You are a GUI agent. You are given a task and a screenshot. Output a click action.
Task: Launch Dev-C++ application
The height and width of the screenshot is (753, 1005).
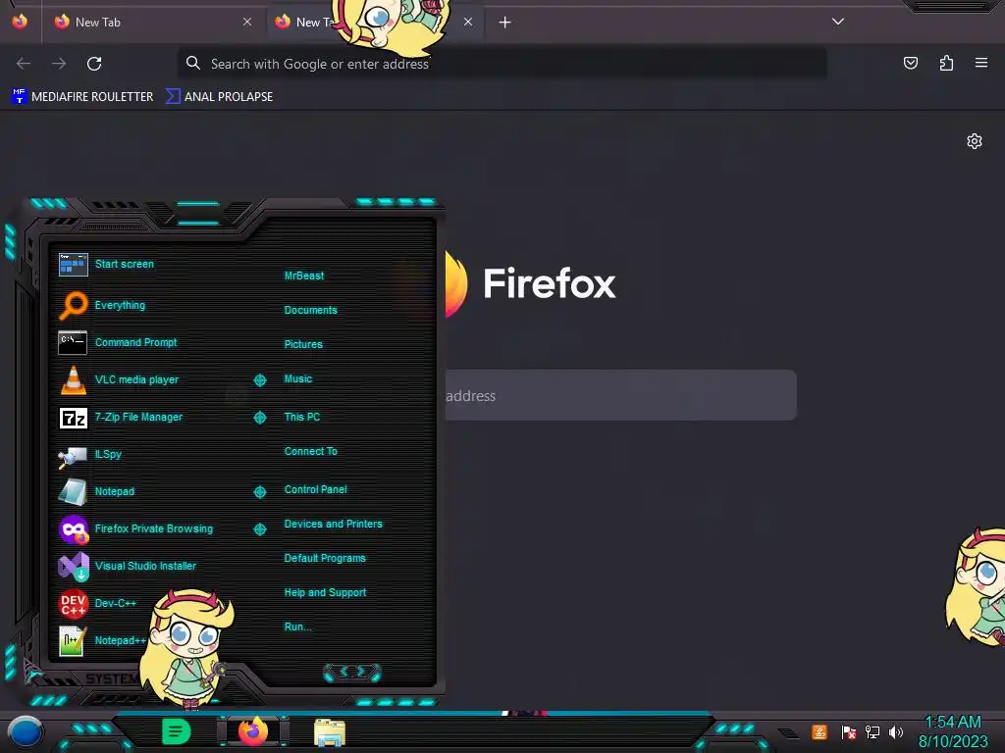click(x=97, y=603)
